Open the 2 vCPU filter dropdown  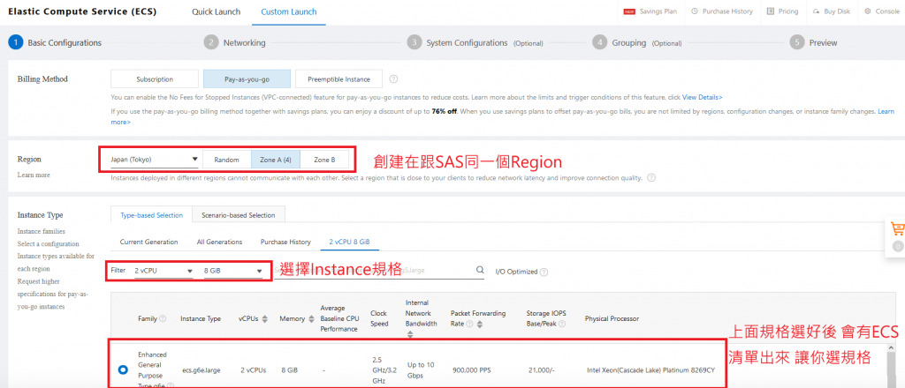[x=164, y=271]
